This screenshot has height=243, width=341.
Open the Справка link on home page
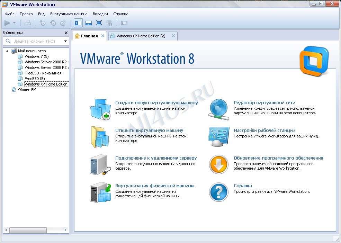point(243,186)
